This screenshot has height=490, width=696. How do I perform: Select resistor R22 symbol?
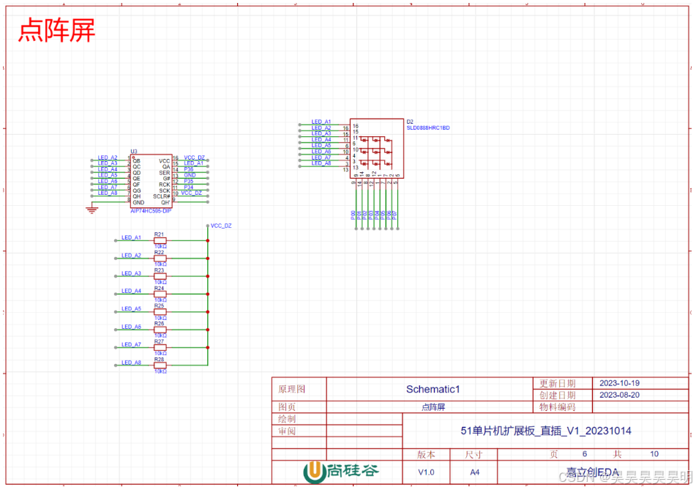[x=160, y=258]
